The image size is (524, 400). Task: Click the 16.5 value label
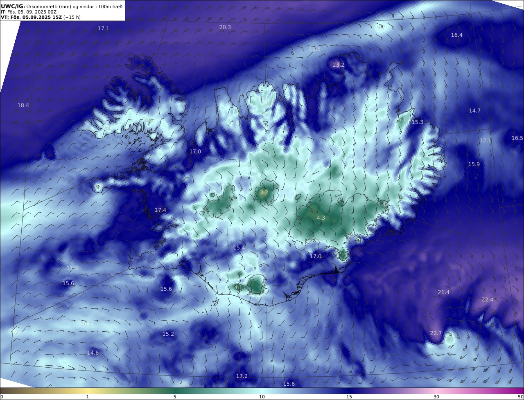coord(517,138)
